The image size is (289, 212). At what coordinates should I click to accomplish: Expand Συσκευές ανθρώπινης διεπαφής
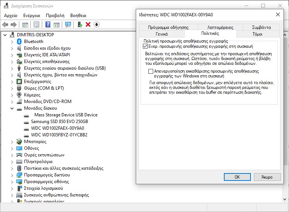click(12, 195)
